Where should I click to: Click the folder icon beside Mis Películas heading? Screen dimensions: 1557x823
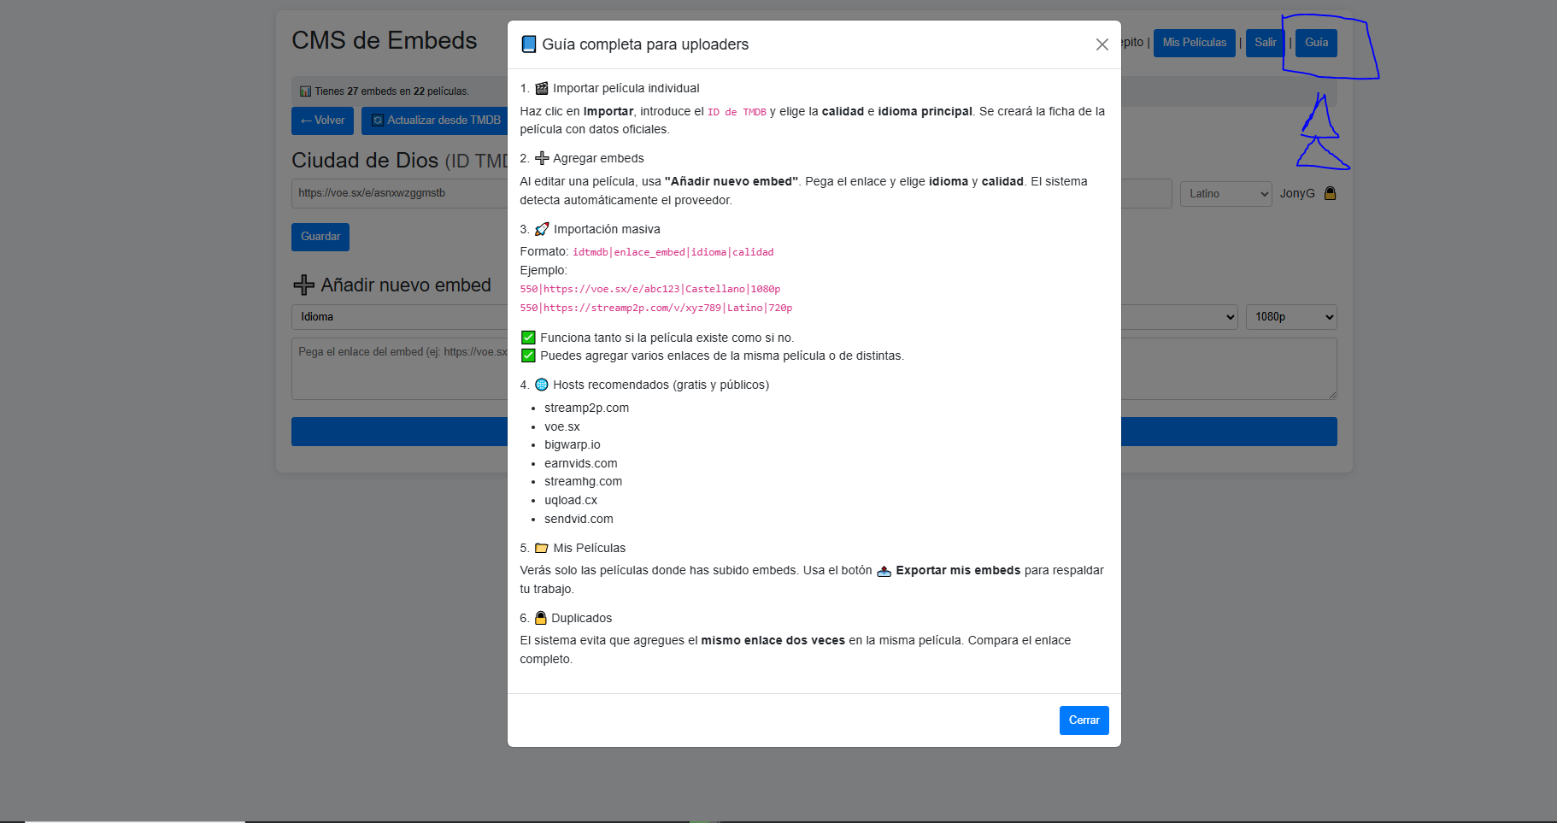542,548
